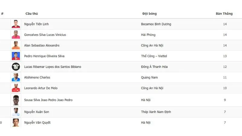
Task: Click the Đội bóng column header
Action: click(x=149, y=14)
